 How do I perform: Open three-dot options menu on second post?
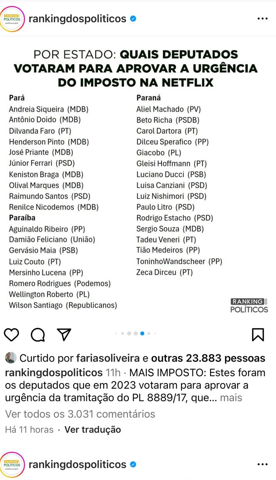tap(263, 464)
